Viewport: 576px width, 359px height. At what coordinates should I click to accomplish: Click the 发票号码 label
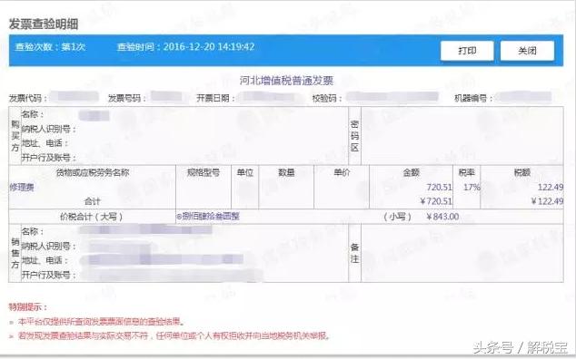(x=126, y=98)
